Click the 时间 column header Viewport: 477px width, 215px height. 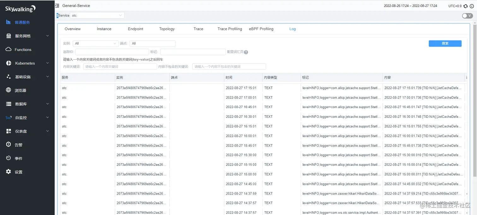[x=243, y=77]
